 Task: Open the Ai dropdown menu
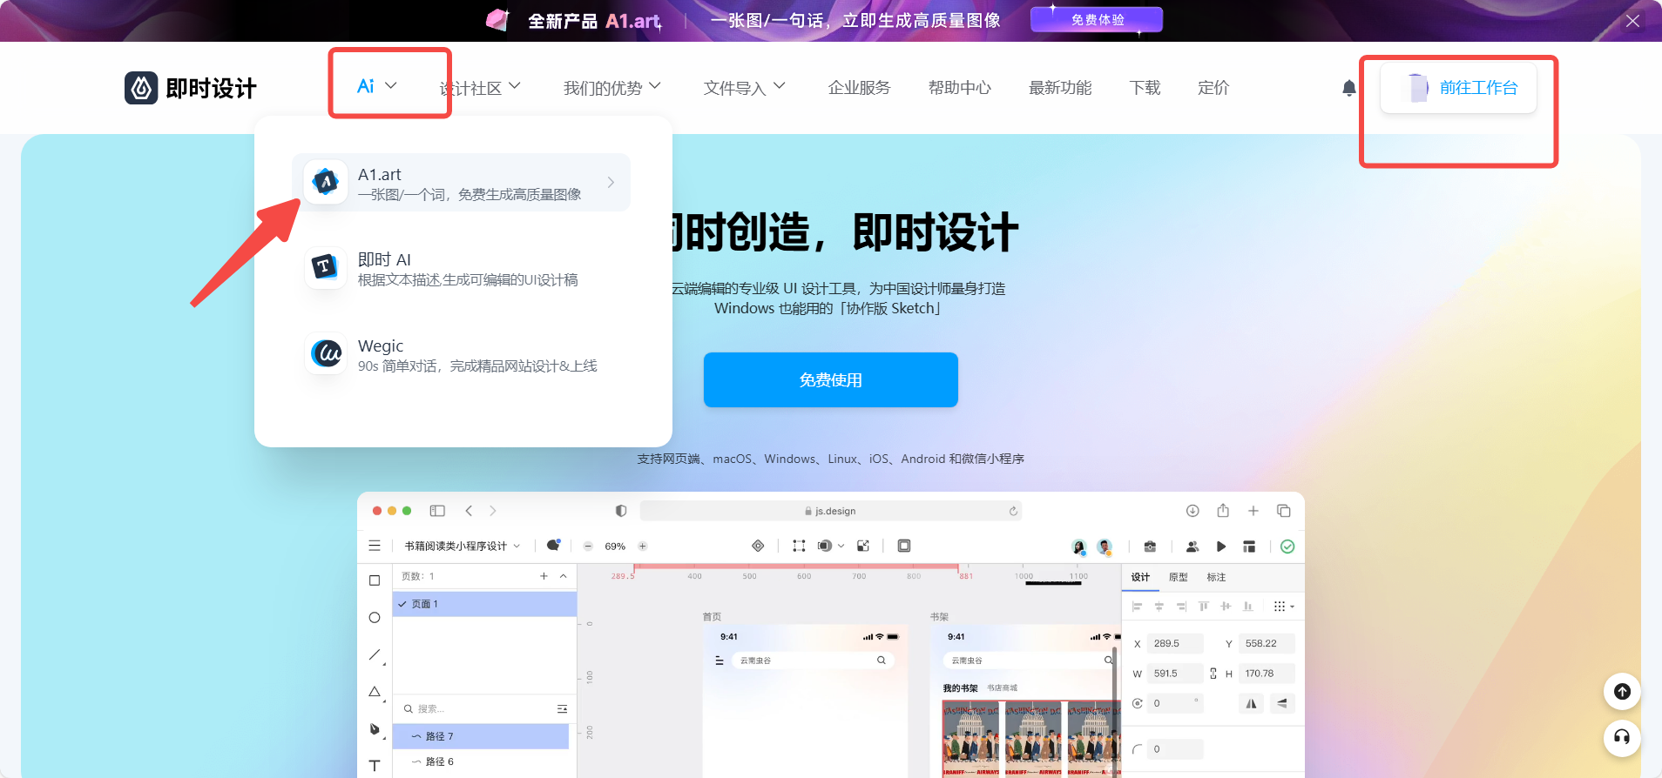tap(377, 86)
